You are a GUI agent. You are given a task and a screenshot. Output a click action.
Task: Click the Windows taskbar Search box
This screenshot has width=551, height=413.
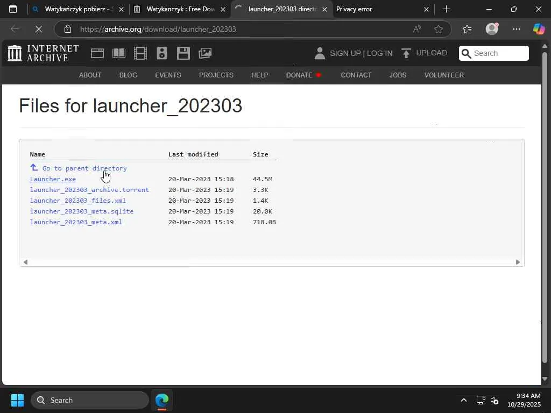coord(90,400)
